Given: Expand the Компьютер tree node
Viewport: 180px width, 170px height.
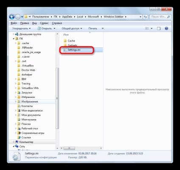Looking at the screenshot, I should [x=14, y=142].
